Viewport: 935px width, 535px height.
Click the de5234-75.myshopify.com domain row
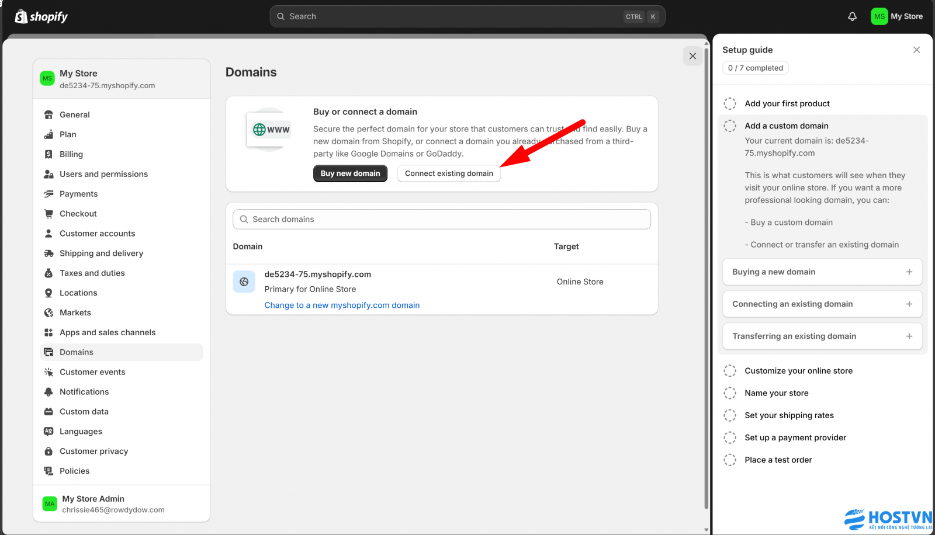coord(442,290)
